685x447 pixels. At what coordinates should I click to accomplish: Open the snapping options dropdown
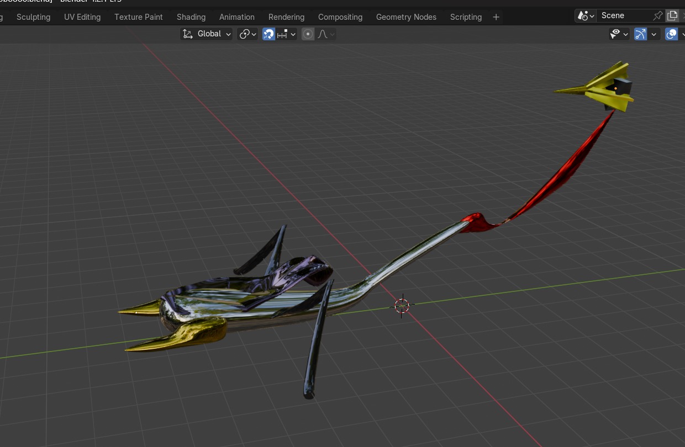point(287,34)
